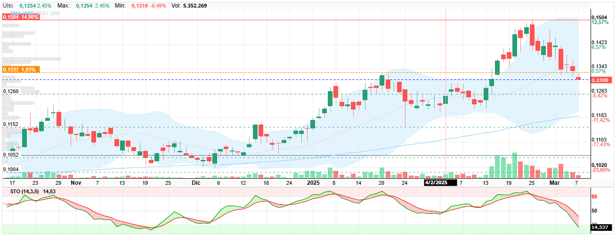Click the Ulti: last price 0,1254 value
Image resolution: width=616 pixels, height=236 pixels.
coord(27,5)
